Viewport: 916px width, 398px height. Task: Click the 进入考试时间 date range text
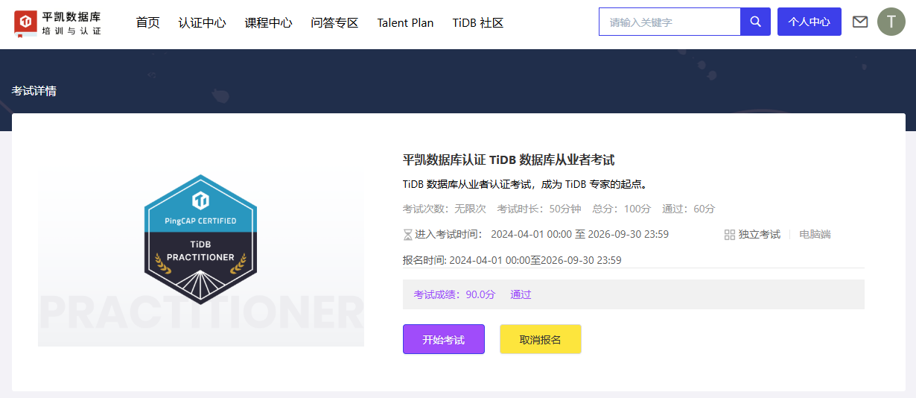(542, 235)
